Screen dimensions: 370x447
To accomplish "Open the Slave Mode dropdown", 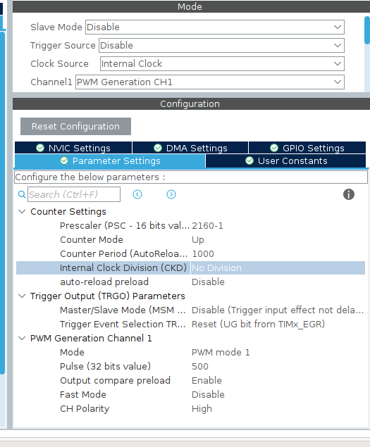I will [215, 27].
